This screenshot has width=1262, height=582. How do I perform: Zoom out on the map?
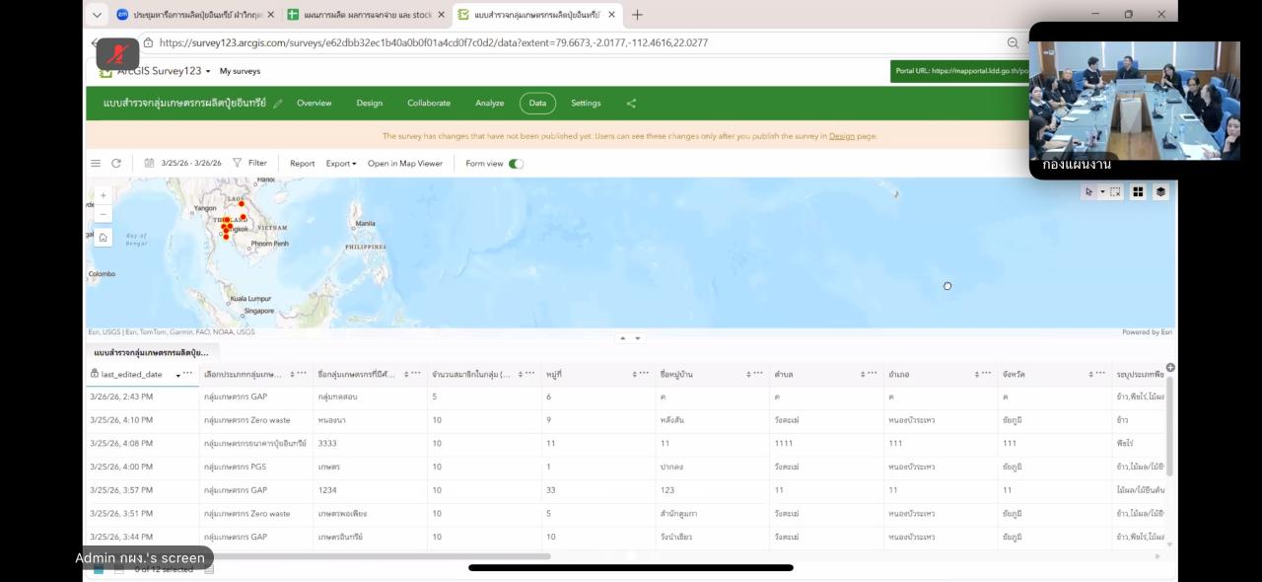pos(104,214)
